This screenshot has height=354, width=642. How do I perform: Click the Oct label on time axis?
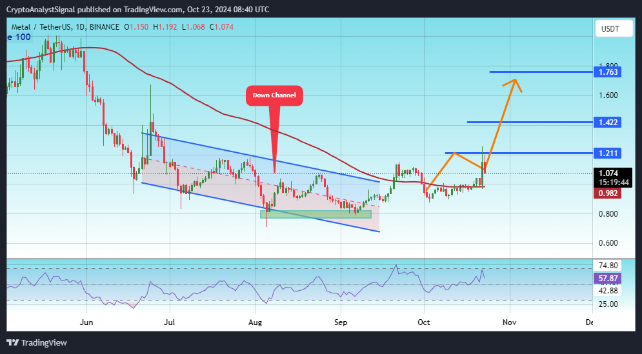(x=424, y=322)
